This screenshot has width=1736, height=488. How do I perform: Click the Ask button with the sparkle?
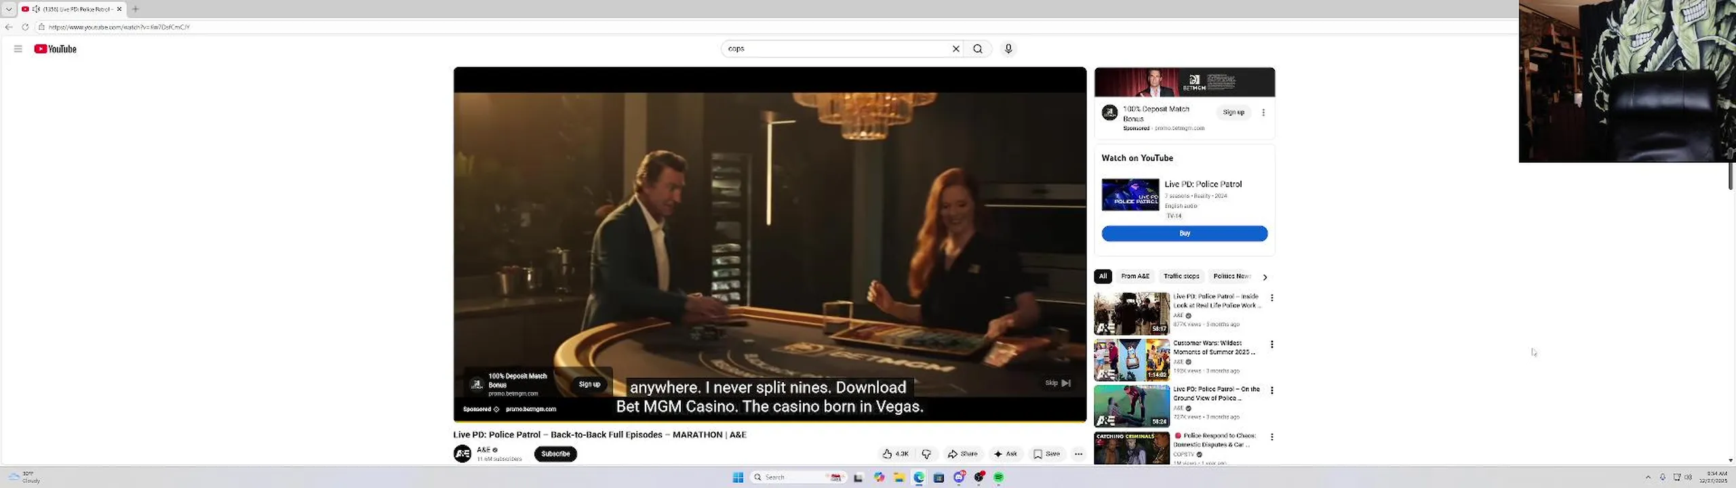(1006, 454)
